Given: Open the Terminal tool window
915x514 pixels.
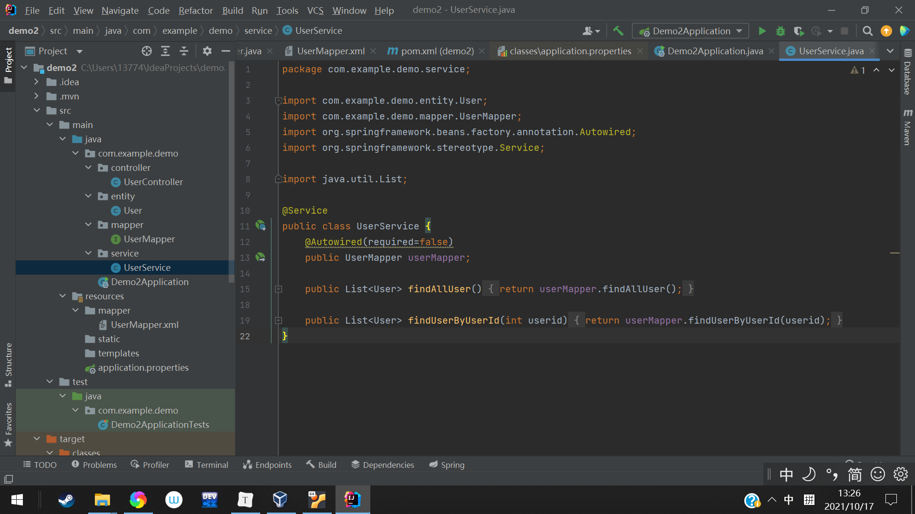Looking at the screenshot, I should pos(206,465).
